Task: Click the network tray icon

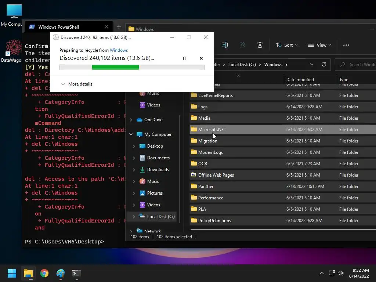Action: [x=332, y=273]
